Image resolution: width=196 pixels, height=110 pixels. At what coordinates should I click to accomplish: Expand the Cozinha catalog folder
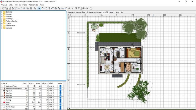click(x=2, y=14)
